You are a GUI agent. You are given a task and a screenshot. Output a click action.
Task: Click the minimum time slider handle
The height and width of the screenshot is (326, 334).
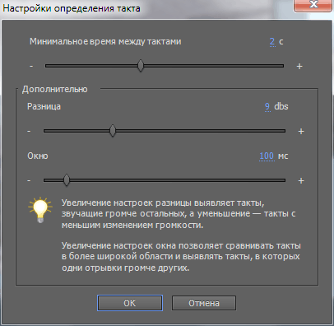coord(141,66)
